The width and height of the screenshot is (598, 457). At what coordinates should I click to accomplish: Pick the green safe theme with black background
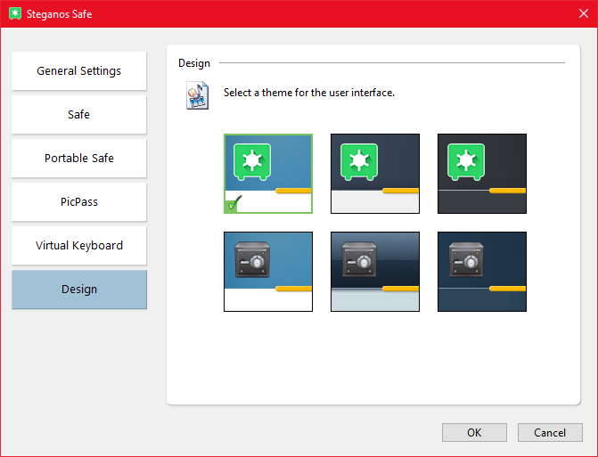[x=482, y=174]
